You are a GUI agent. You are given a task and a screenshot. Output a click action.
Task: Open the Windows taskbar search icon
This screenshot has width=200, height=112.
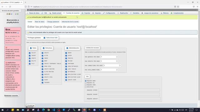[7, 110]
